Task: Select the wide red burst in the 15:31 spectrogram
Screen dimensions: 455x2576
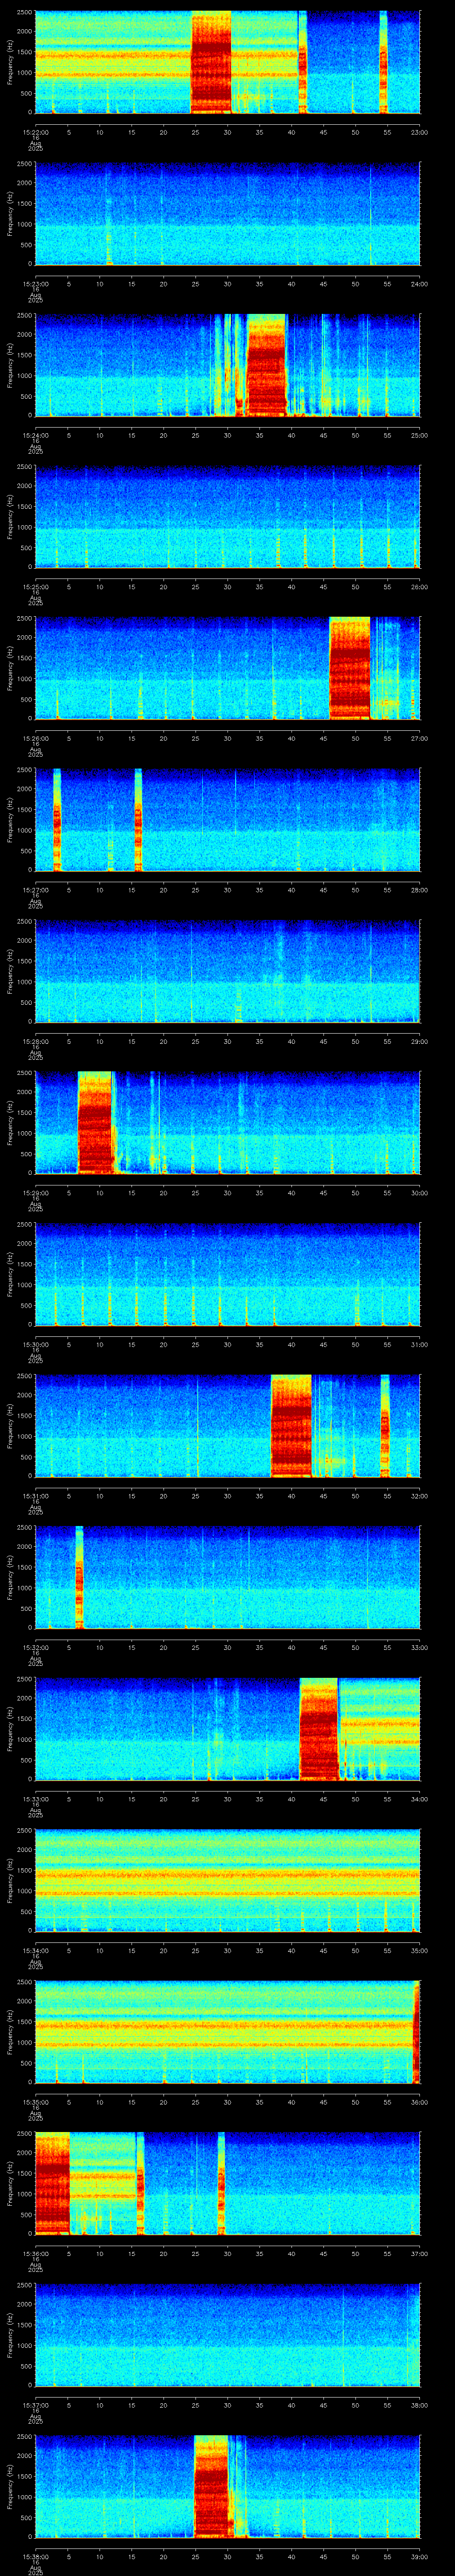Action: [x=291, y=1426]
